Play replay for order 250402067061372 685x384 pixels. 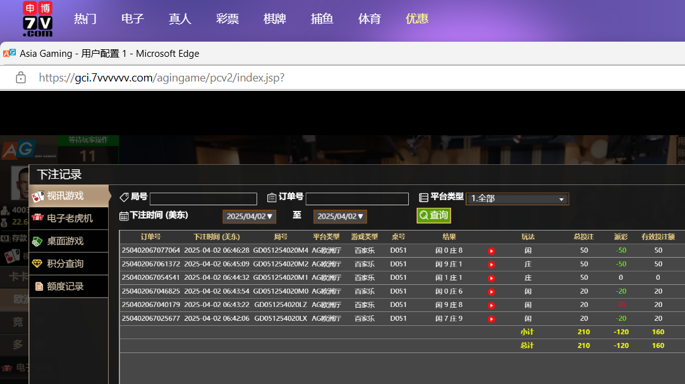click(x=491, y=264)
